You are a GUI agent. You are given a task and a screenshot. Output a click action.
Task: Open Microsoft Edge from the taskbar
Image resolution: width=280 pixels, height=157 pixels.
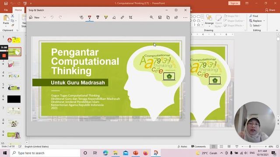coord(105,153)
